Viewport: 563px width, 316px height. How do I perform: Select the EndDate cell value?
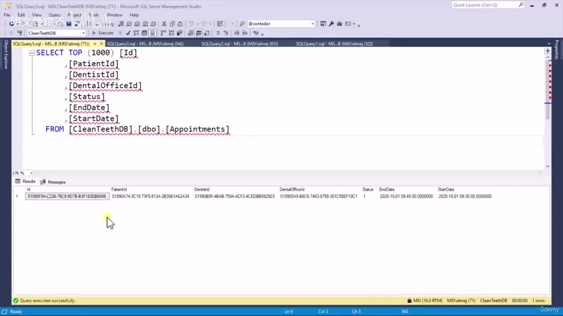pos(406,196)
